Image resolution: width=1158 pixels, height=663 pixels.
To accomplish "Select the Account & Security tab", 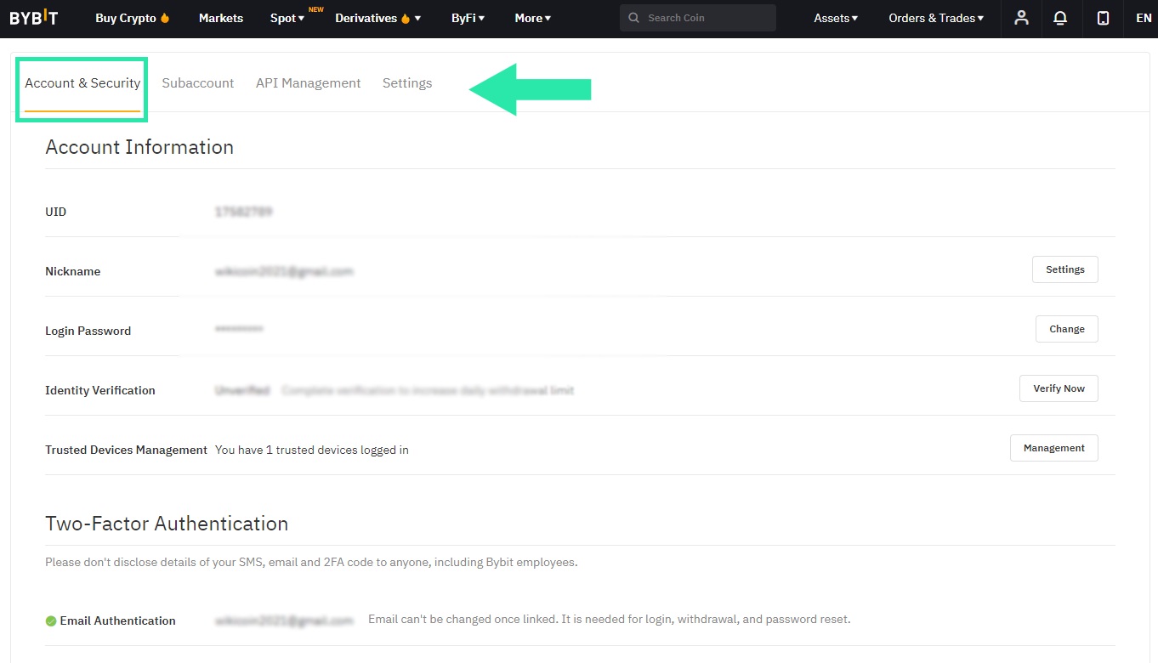I will [82, 83].
